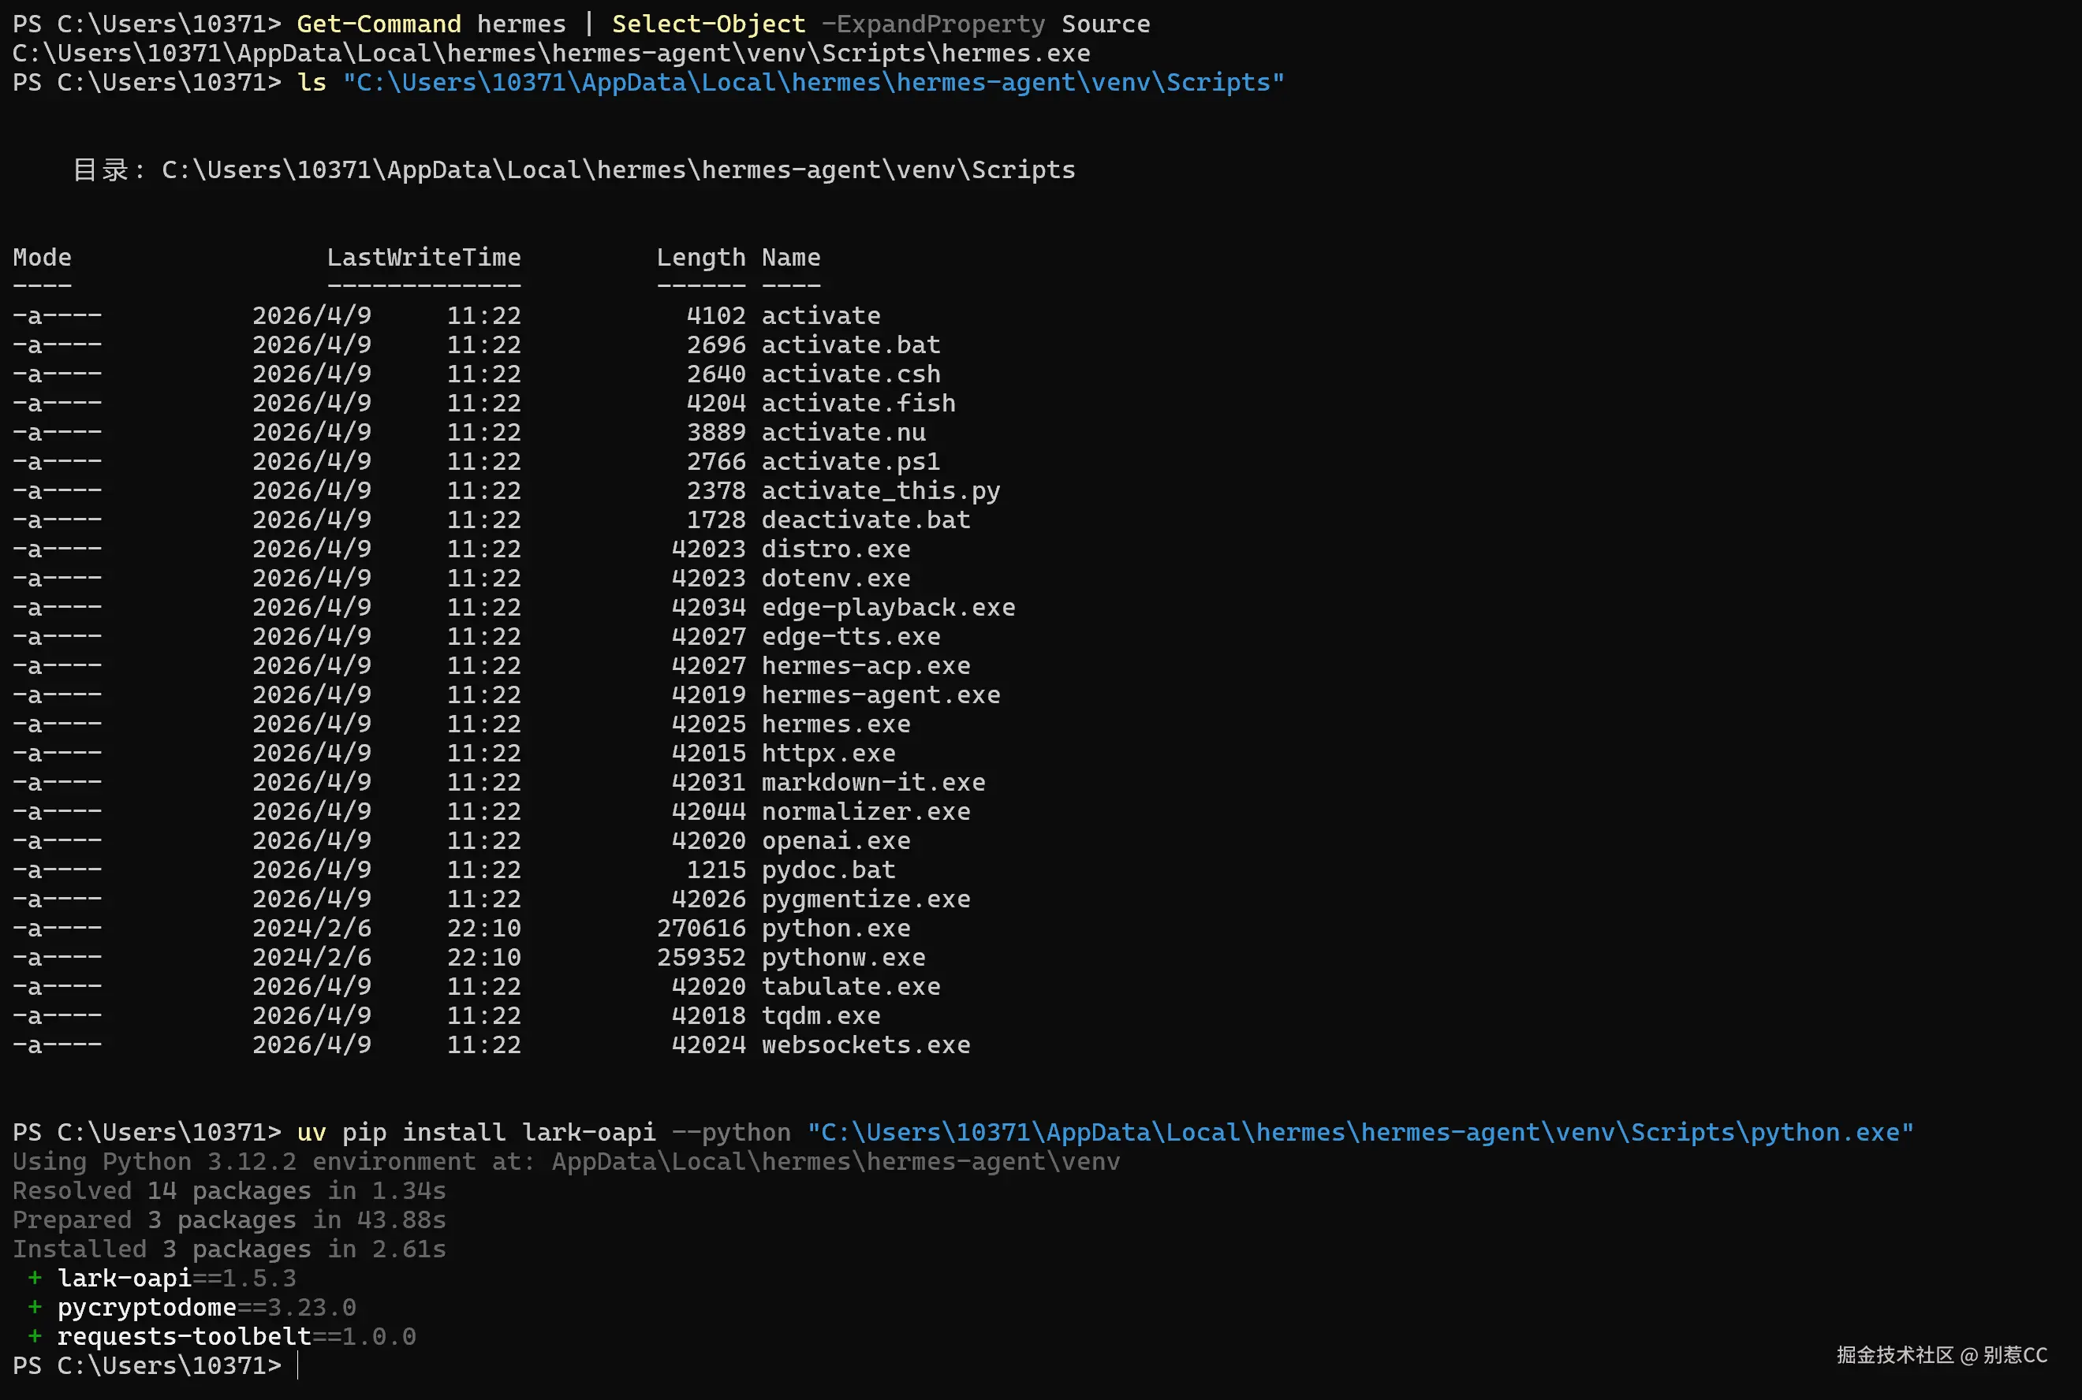Viewport: 2082px width, 1400px height.
Task: Click the websockets.exe file entry
Action: pos(864,1044)
